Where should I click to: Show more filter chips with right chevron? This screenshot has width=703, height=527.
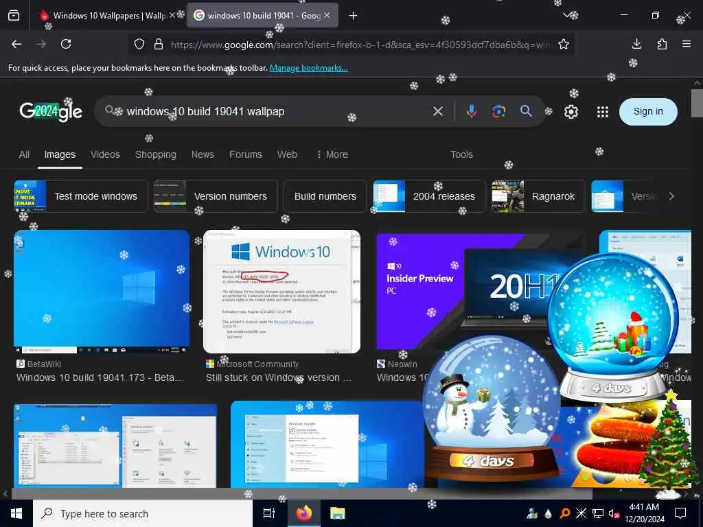click(x=671, y=196)
